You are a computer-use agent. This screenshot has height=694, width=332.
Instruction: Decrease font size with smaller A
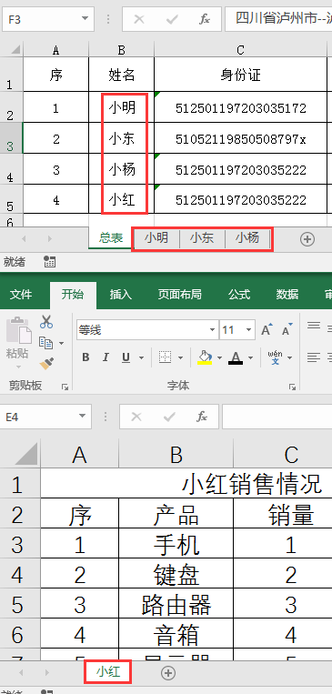tap(287, 330)
